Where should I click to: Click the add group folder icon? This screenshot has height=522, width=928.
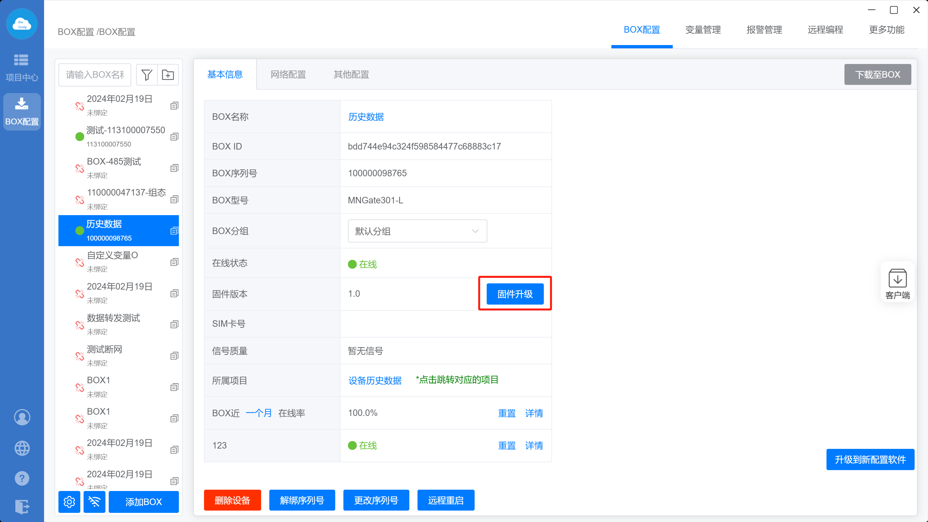(168, 75)
